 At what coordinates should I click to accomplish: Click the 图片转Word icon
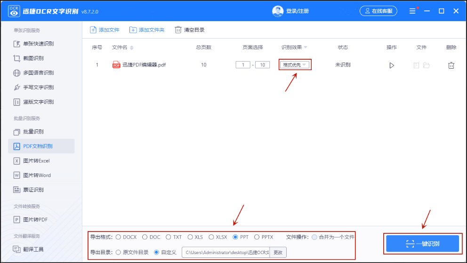click(16, 175)
